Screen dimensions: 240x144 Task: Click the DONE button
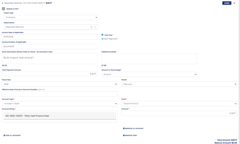[x=227, y=3]
